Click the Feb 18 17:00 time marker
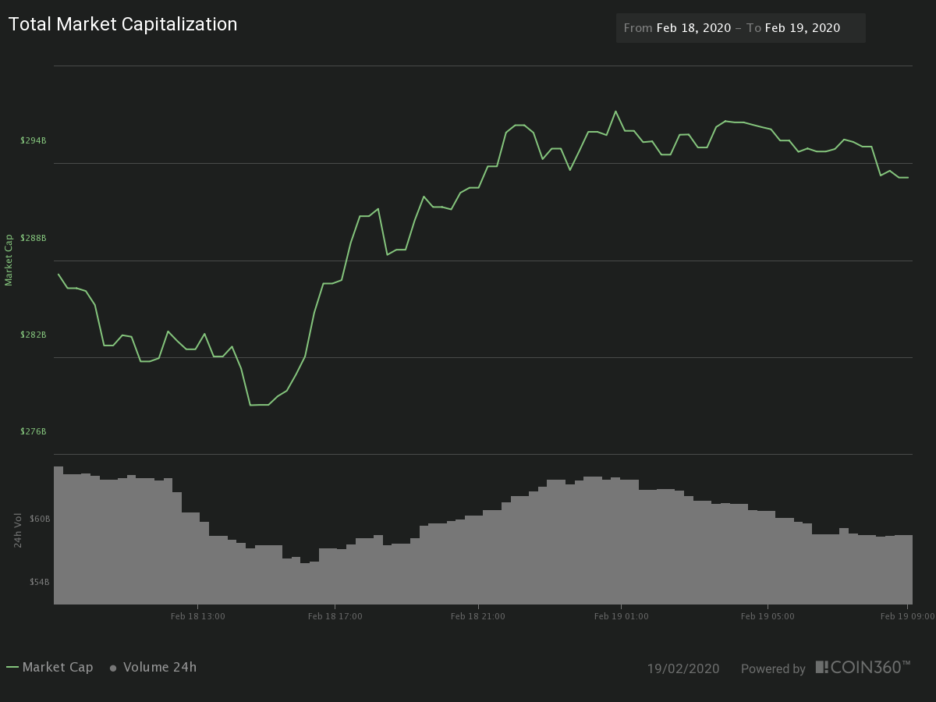The width and height of the screenshot is (936, 702). [335, 616]
